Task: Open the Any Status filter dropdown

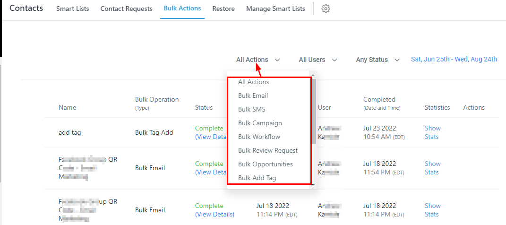Action: (x=377, y=60)
